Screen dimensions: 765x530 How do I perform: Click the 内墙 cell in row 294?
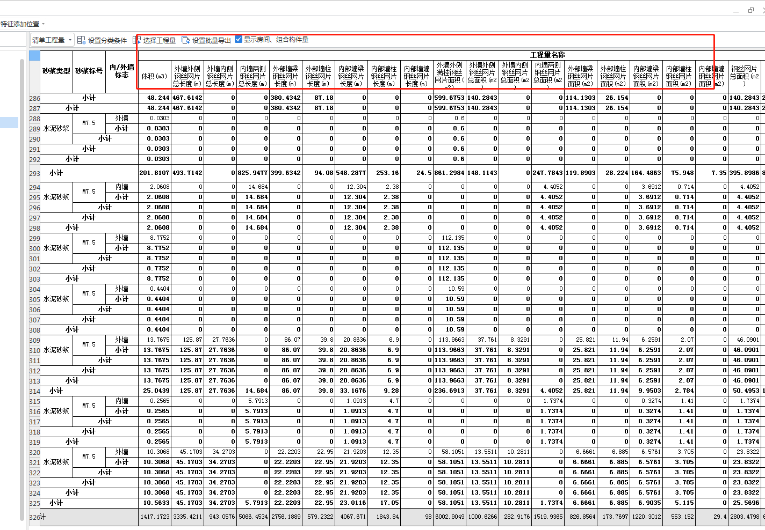122,187
